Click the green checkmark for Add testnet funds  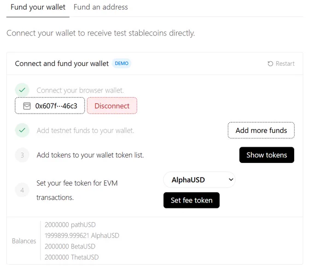click(22, 130)
